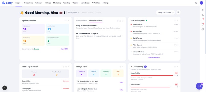206x92 pixels.
Task: Click the Contacted 31 tile
Action: tap(58, 29)
